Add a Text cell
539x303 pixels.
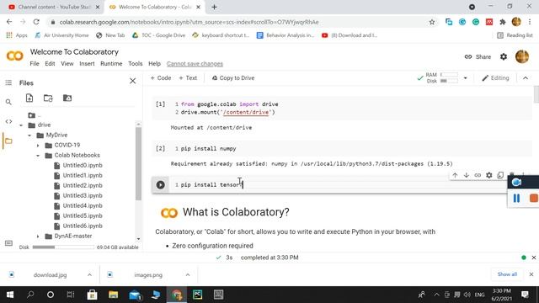188,78
